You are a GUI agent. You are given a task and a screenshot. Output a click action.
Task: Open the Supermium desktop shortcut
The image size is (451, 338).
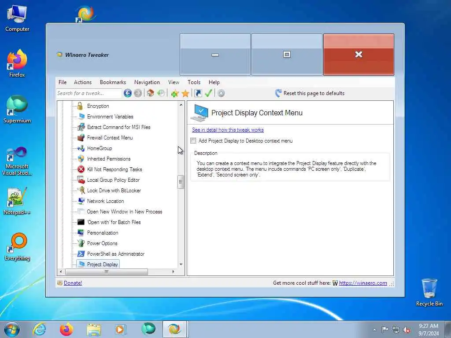17,109
